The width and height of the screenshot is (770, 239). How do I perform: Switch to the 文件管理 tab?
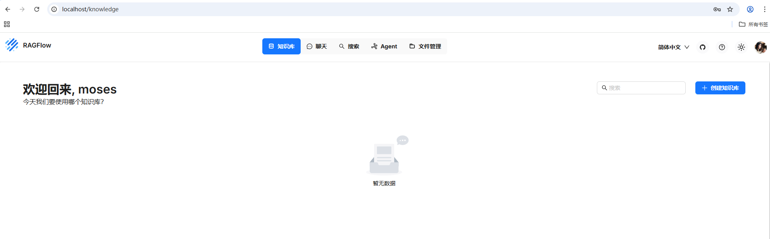(425, 46)
